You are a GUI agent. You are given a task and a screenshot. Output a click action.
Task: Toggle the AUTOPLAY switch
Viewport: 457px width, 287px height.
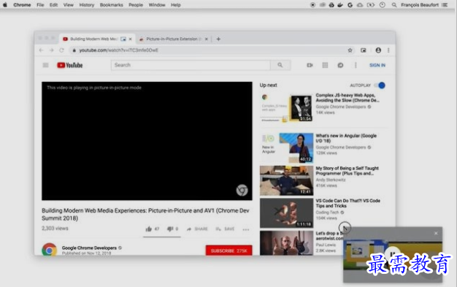pos(380,85)
